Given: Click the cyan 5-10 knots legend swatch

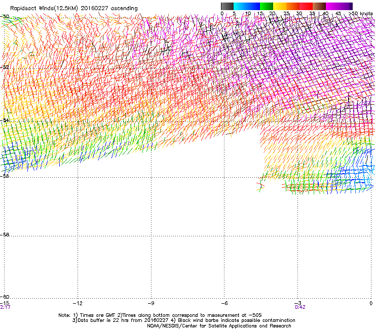Looking at the screenshot, I should point(240,6).
